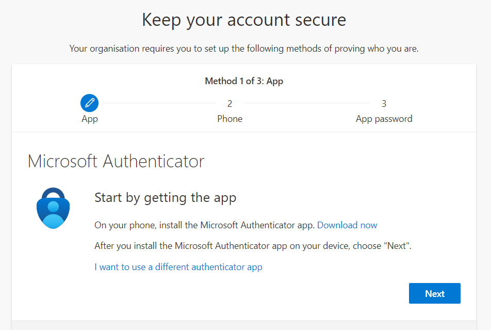Click the progress line between App and Phone
The height and width of the screenshot is (330, 491).
pos(160,103)
